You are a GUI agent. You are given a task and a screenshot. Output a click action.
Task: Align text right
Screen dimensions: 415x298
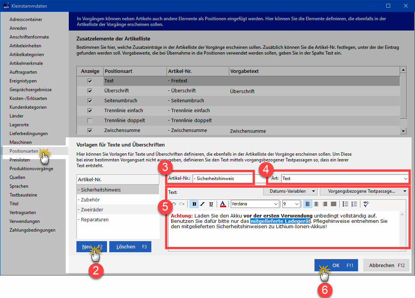pyautogui.click(x=325, y=204)
